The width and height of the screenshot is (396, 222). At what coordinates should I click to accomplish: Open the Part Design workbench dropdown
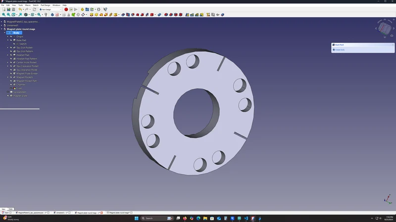coord(50,9)
